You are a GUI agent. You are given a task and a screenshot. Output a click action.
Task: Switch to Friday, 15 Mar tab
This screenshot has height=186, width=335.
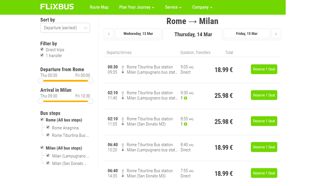(x=247, y=34)
